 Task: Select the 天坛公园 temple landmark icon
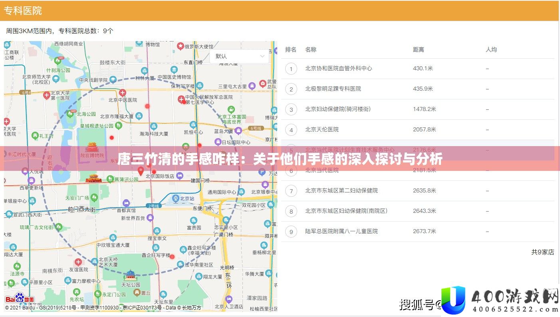131,275
